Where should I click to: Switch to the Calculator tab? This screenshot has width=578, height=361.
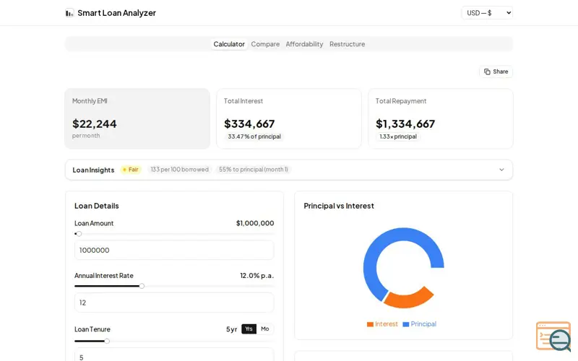coord(229,44)
